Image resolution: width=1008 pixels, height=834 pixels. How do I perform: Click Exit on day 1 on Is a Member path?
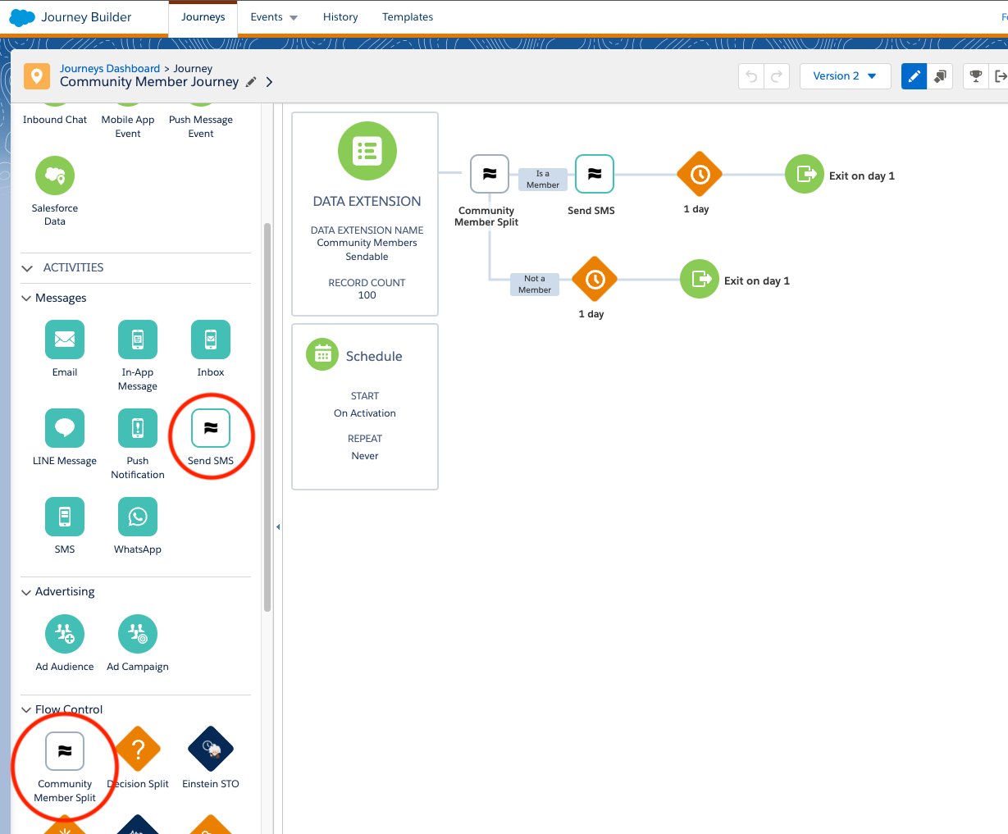(x=805, y=174)
